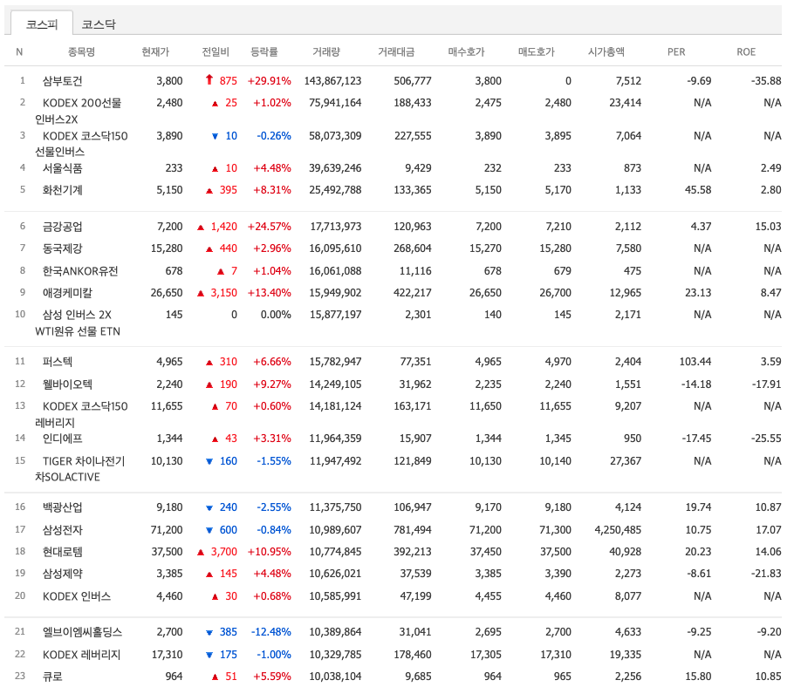The image size is (794, 687).
Task: Open the 엘브이엠씨홀딩스 stock link
Action: click(82, 632)
